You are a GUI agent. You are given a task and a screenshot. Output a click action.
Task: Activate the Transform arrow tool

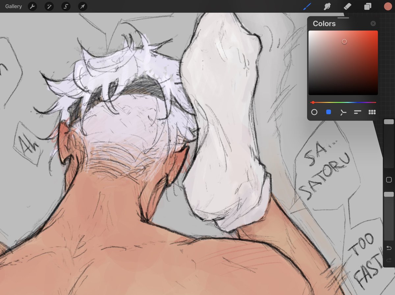pos(83,6)
